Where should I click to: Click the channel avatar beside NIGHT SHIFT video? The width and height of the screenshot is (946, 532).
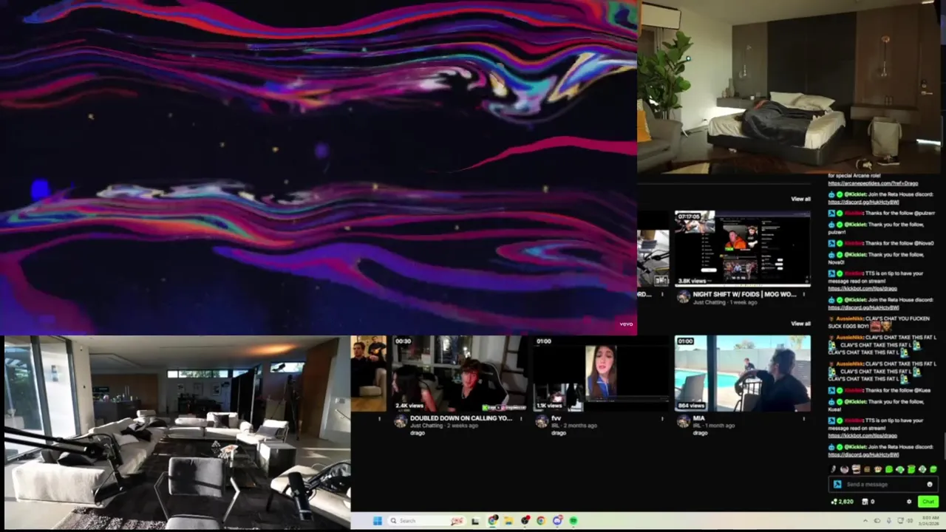point(684,297)
